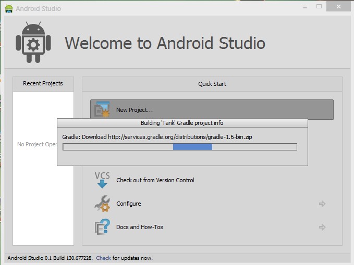Screen dimensions: 354x265
Task: Click the Check for updates link
Action: (103, 258)
